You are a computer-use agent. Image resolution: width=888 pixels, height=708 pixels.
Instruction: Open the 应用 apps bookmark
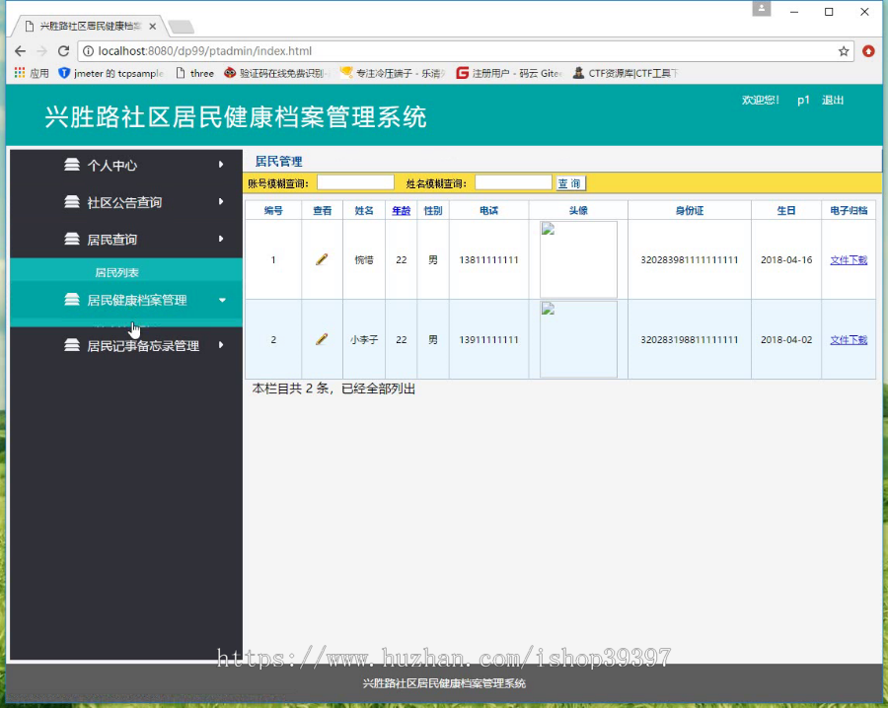(32, 73)
